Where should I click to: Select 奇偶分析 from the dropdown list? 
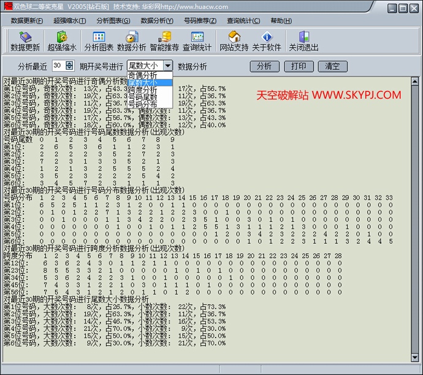pyautogui.click(x=142, y=75)
